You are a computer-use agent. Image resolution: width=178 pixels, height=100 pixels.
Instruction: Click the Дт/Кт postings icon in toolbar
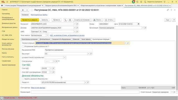click(x=65, y=20)
